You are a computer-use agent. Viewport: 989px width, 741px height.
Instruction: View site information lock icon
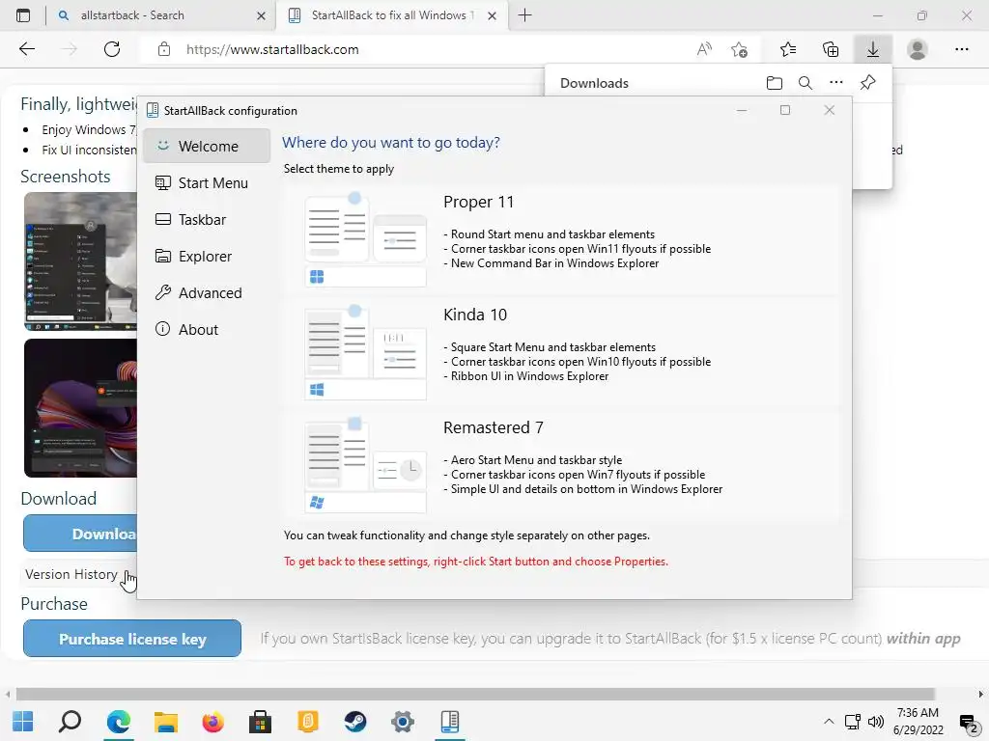[x=164, y=49]
